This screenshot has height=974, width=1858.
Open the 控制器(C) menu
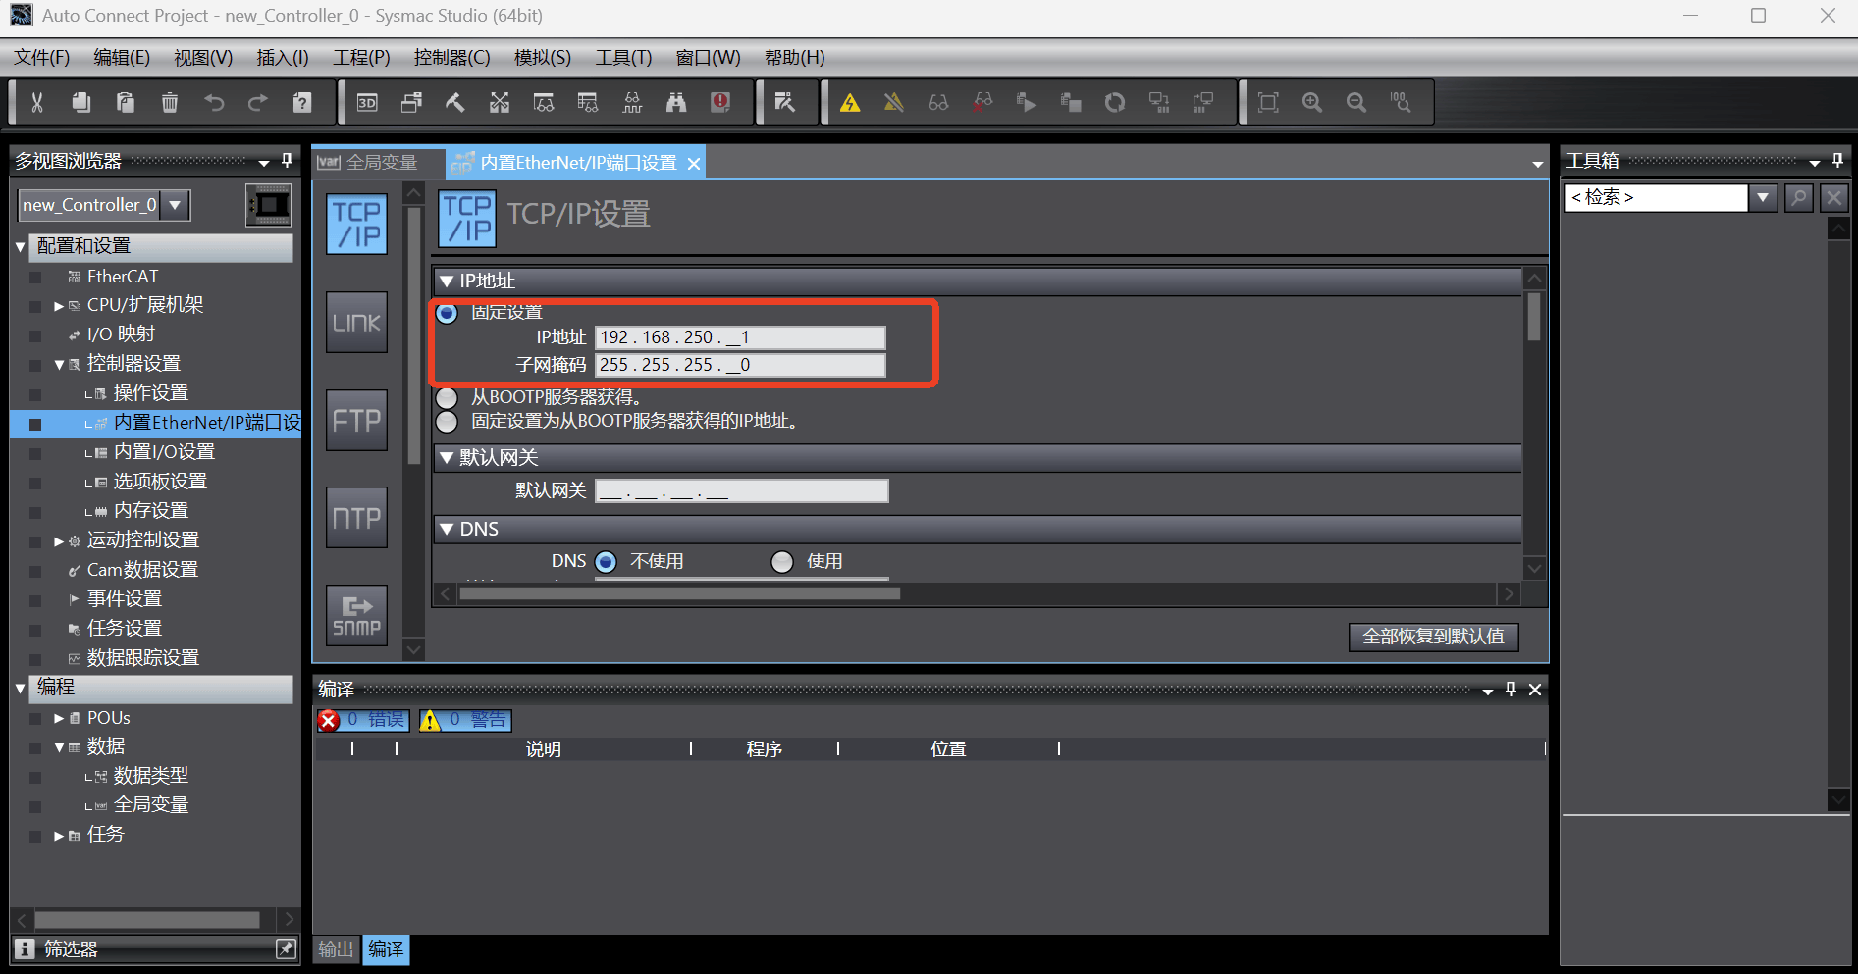(x=451, y=57)
